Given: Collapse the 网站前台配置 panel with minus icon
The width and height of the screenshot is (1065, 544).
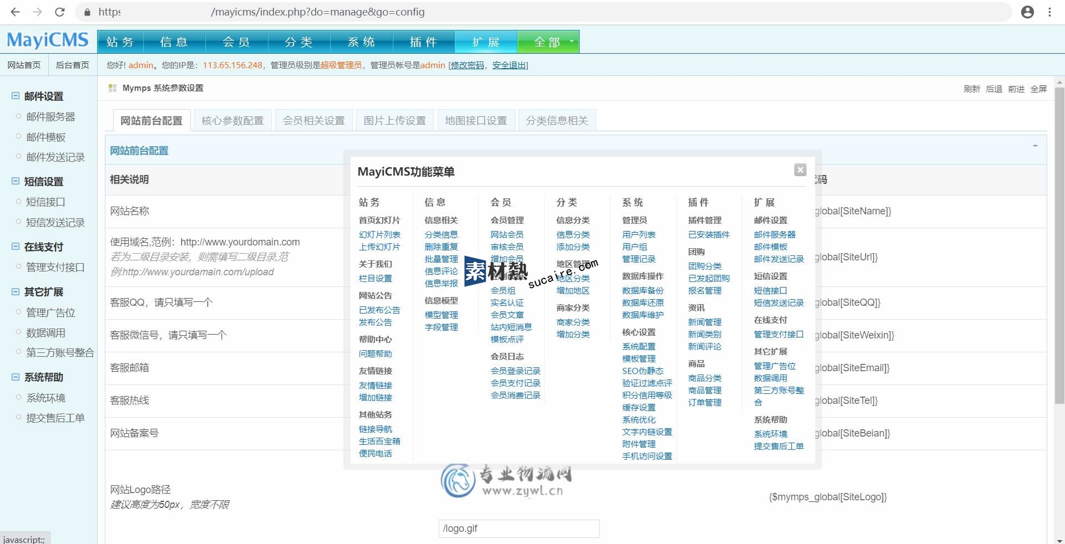Looking at the screenshot, I should point(1035,146).
